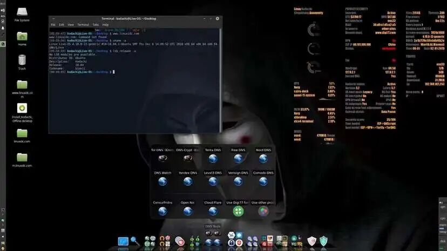Open the pink stacked discs dock icon
This screenshot has width=447, height=251.
coord(180,241)
